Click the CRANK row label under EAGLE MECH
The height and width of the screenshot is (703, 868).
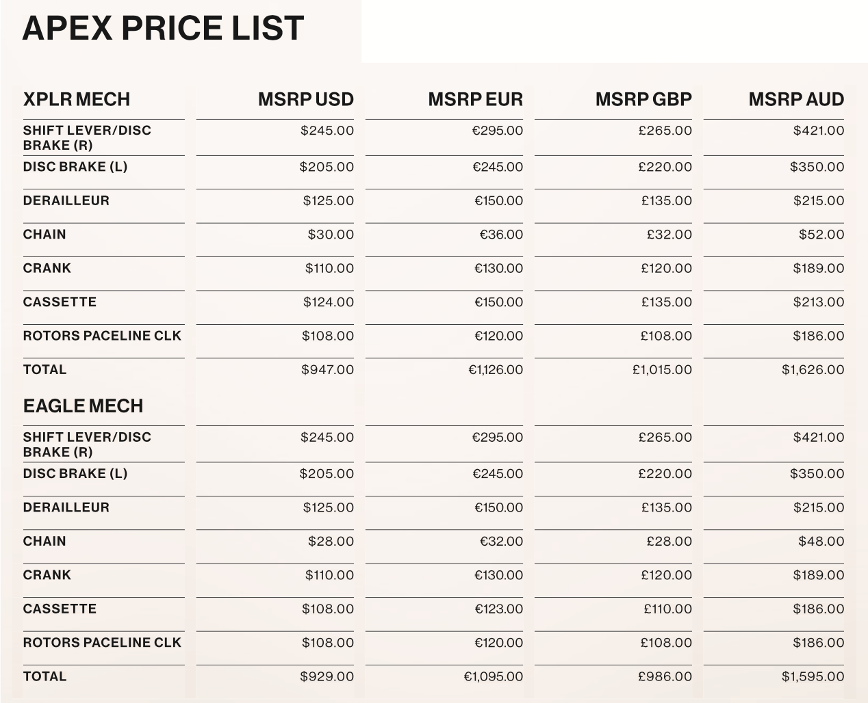(x=47, y=575)
